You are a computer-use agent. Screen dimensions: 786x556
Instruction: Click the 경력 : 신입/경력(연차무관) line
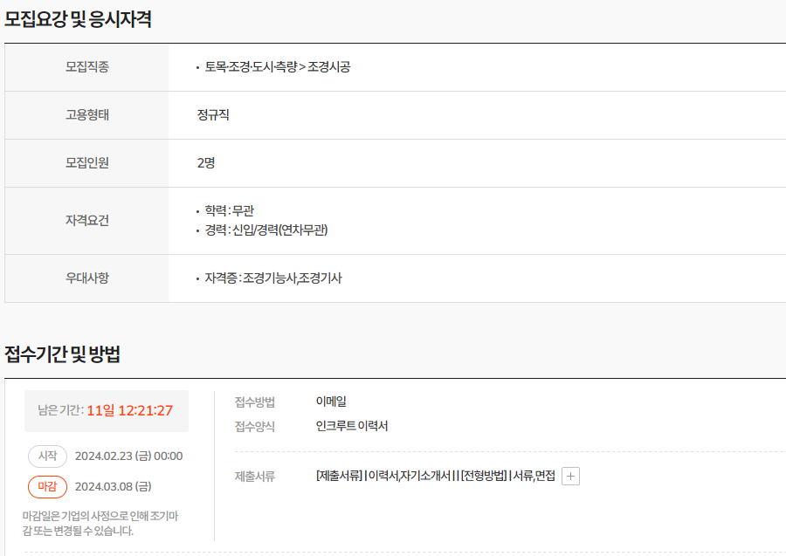266,230
